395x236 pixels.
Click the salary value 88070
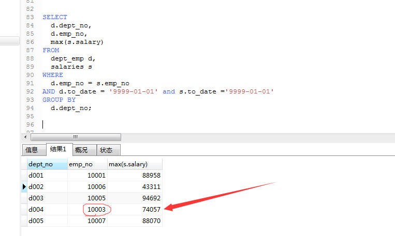point(135,221)
